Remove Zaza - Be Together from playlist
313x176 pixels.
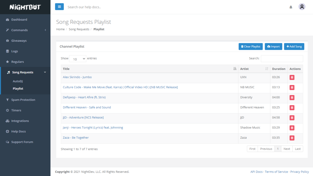[292, 138]
